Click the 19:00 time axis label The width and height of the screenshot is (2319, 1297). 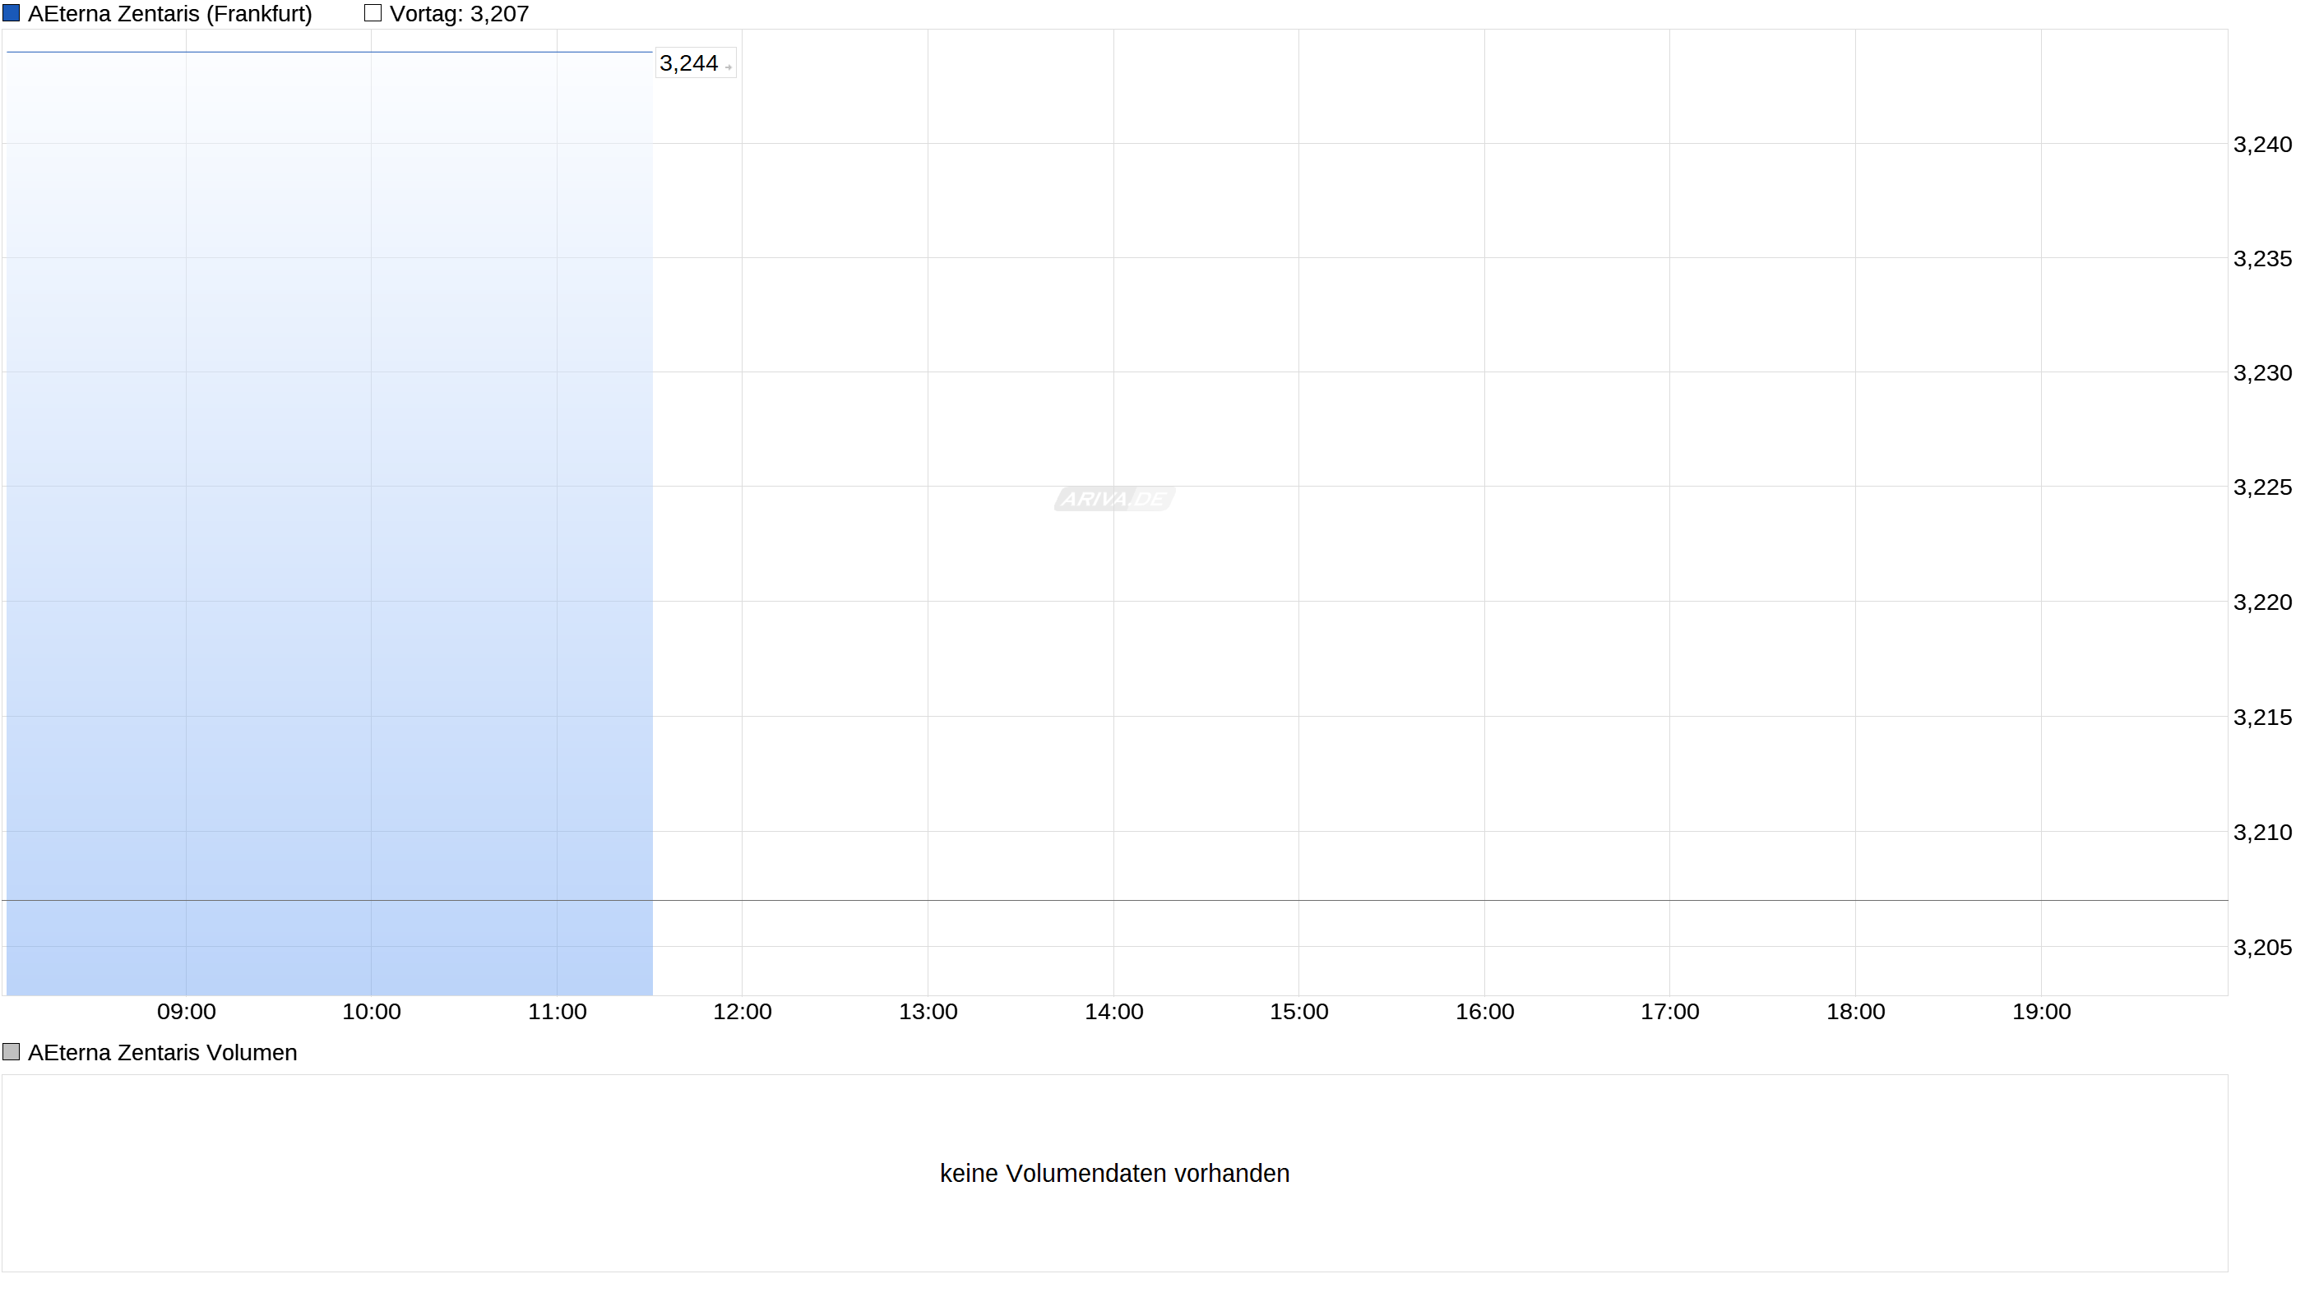coord(2041,1011)
